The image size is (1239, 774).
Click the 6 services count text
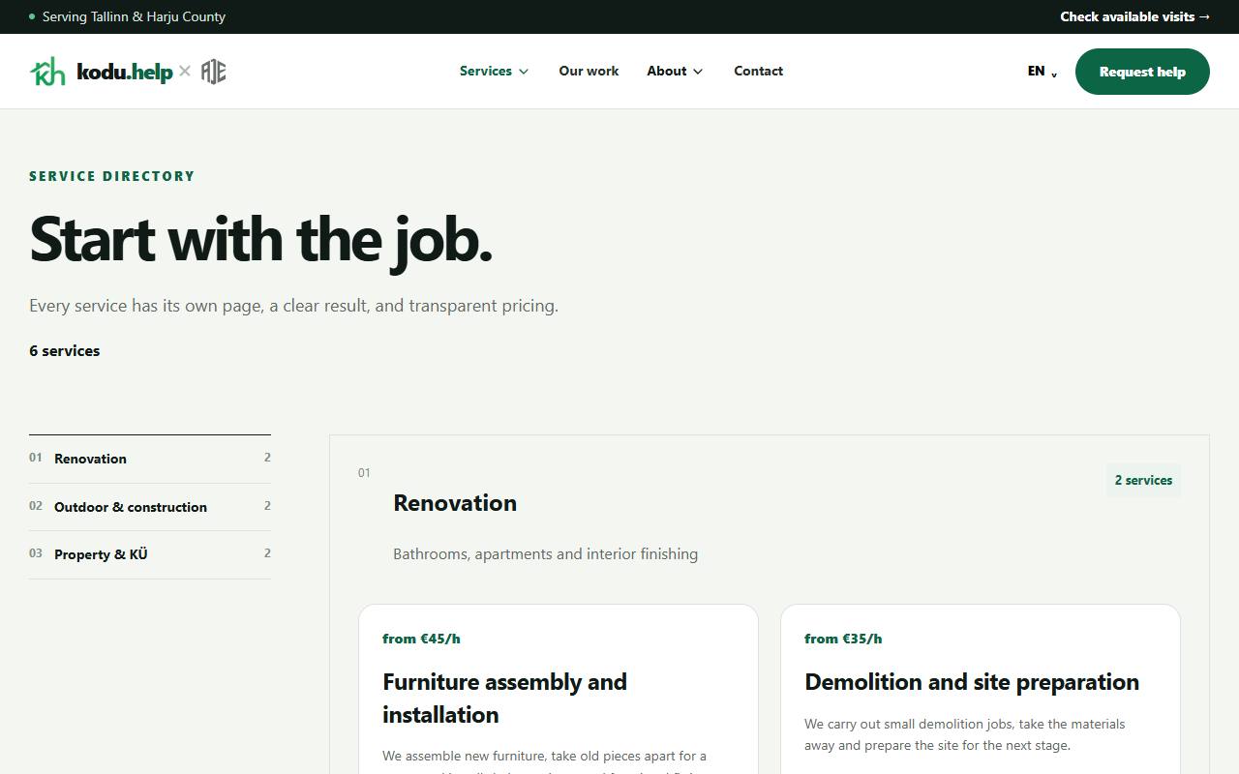click(x=65, y=350)
